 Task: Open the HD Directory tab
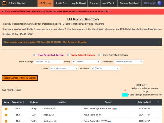pos(46,3)
